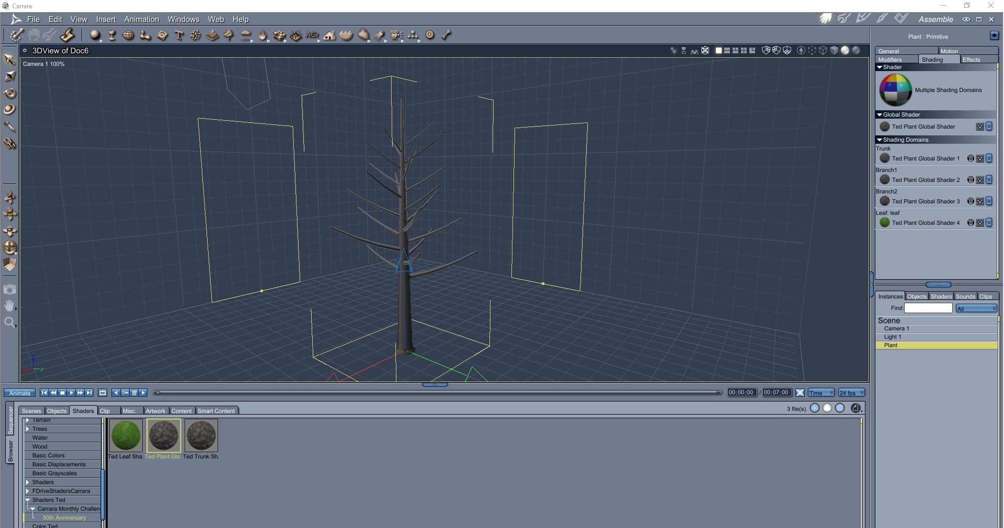
Task: Edit Ted Plant Global Shader 2
Action: [980, 180]
